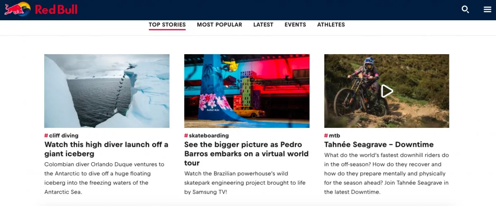Open the Events tab
The image size is (496, 206).
(295, 25)
